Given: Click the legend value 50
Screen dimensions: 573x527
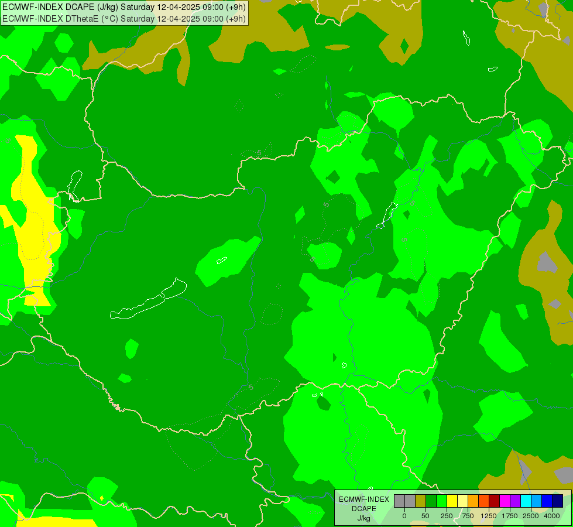Looking at the screenshot, I should point(426,516).
